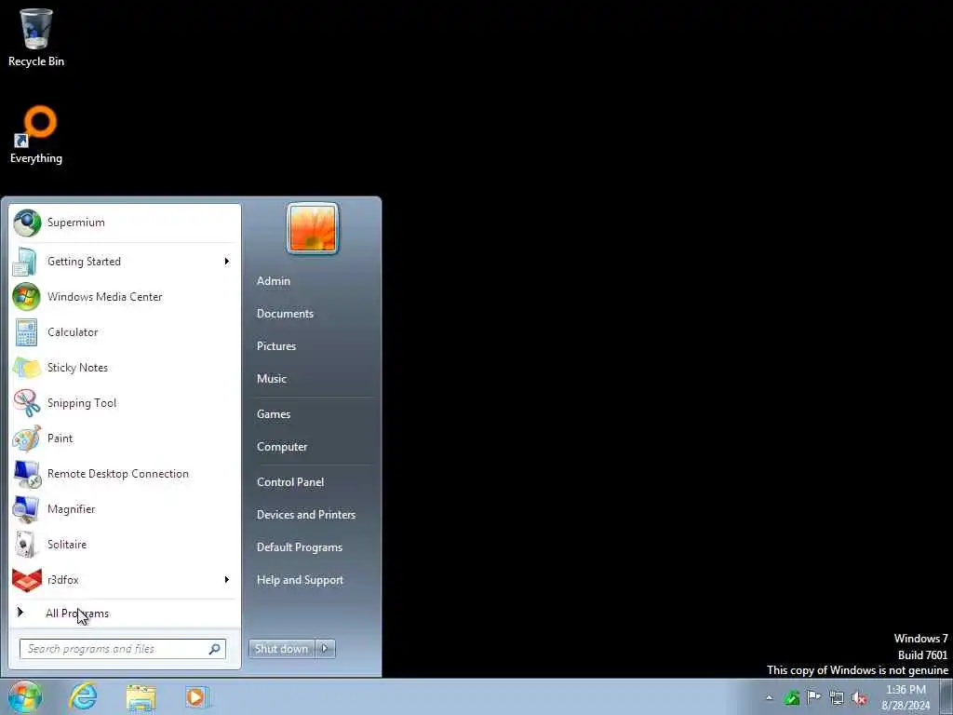The width and height of the screenshot is (953, 715).
Task: Click the Shut down button
Action: pyautogui.click(x=281, y=649)
